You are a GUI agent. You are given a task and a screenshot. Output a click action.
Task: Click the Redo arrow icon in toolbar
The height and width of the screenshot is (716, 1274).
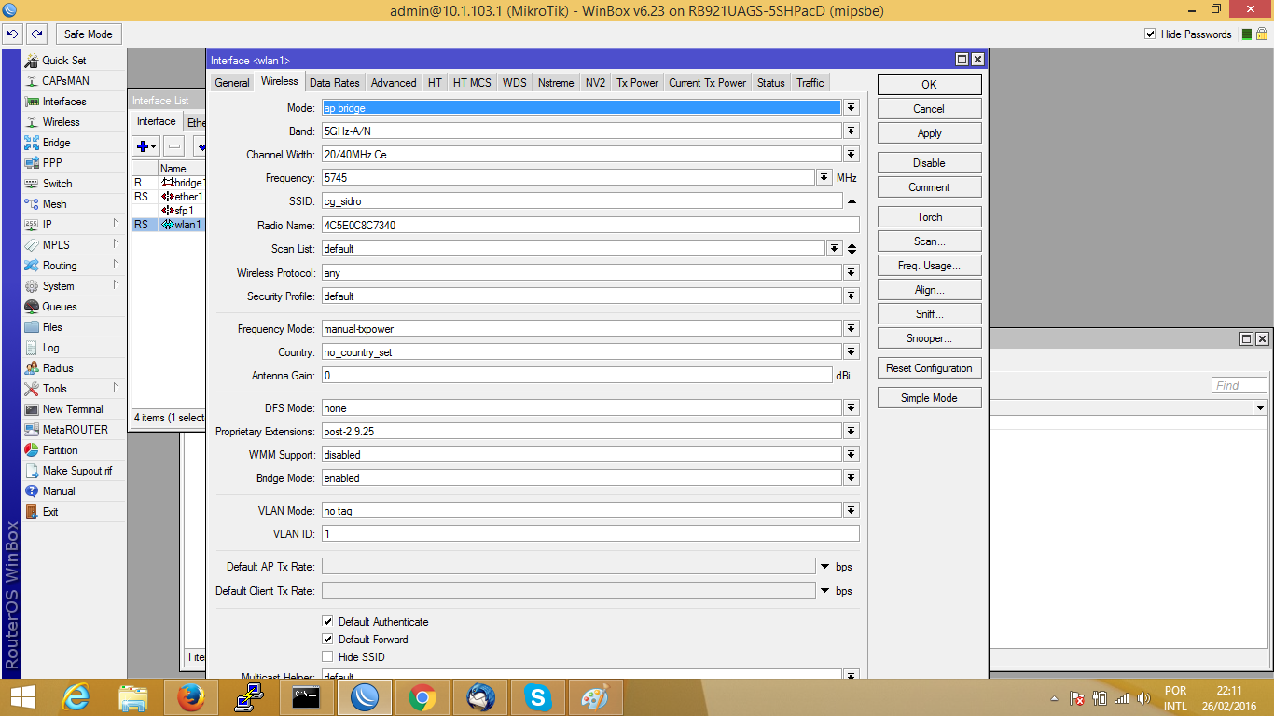pyautogui.click(x=36, y=34)
